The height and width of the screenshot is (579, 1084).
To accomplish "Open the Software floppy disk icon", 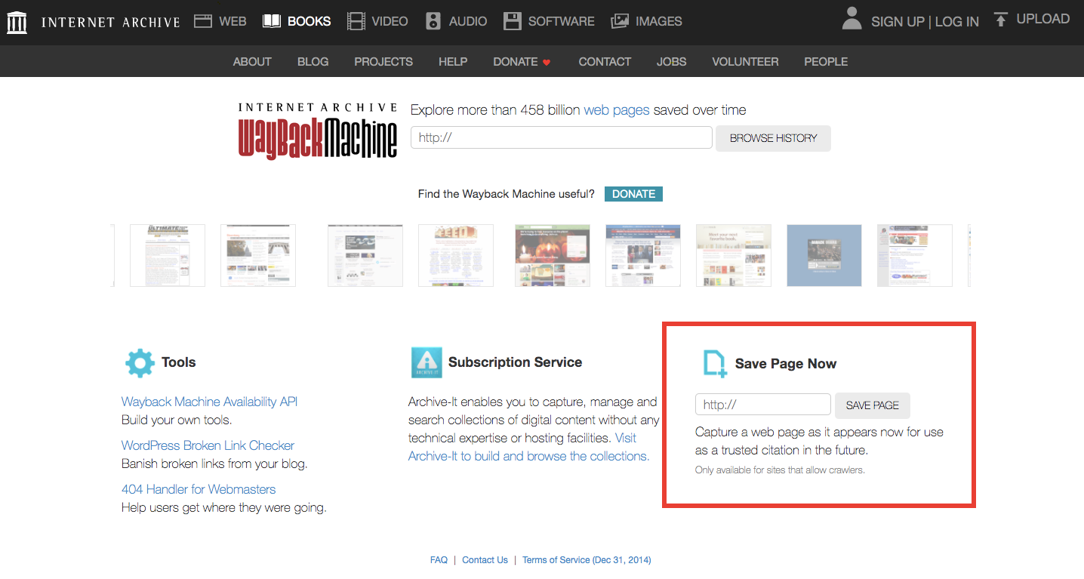I will (513, 21).
